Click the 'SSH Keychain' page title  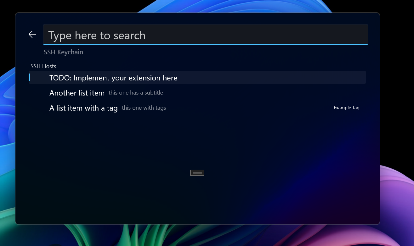[63, 52]
